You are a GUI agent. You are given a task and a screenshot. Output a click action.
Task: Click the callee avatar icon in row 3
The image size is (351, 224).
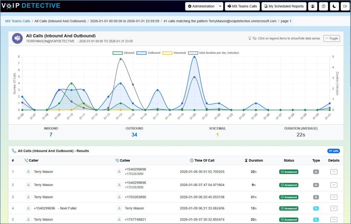119,197
